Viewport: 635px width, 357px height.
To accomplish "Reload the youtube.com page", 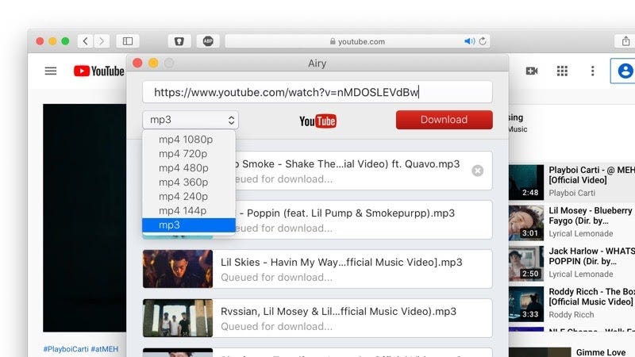I will click(x=483, y=41).
